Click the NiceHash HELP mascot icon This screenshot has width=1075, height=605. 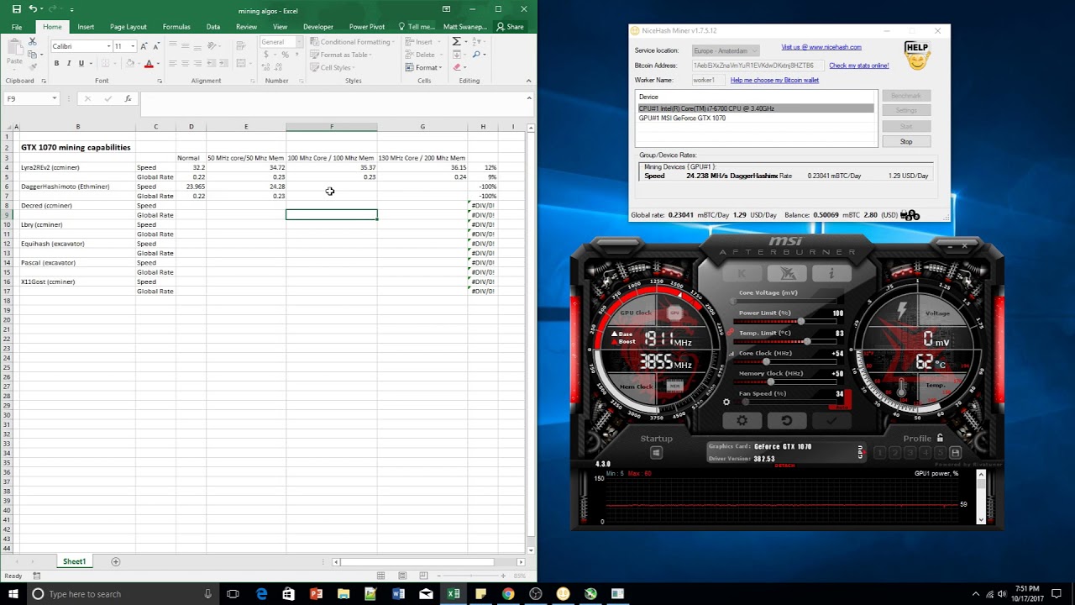point(917,55)
